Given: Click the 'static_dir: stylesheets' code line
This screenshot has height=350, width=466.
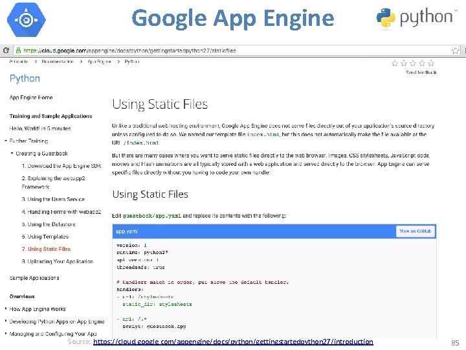Looking at the screenshot, I should click(157, 304).
